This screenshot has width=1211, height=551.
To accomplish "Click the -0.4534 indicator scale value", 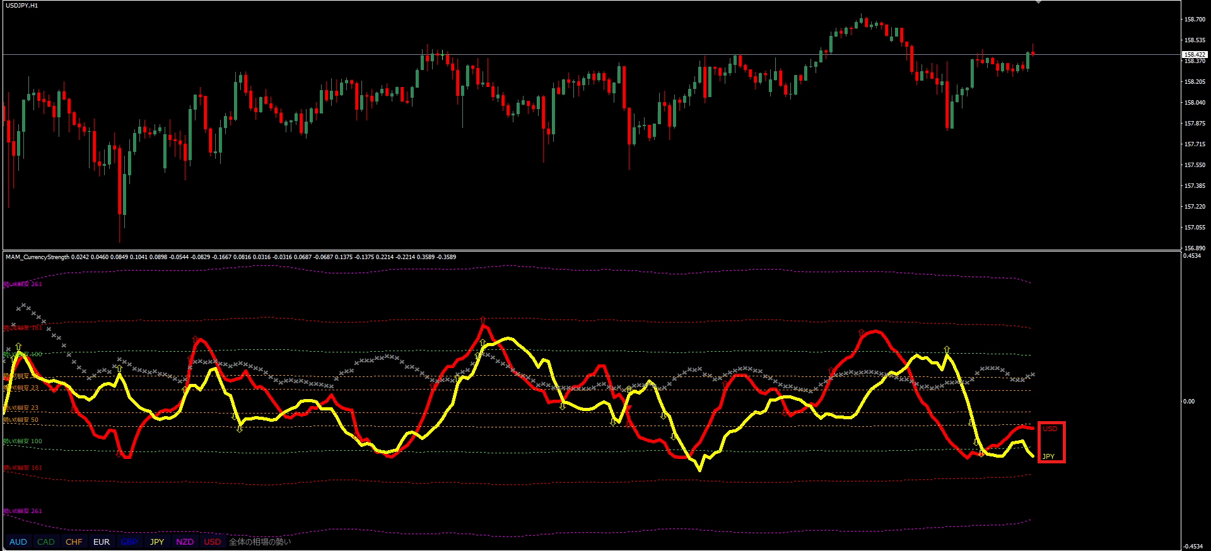I will click(1192, 547).
